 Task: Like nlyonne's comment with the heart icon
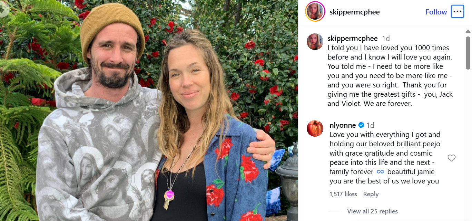tap(452, 158)
